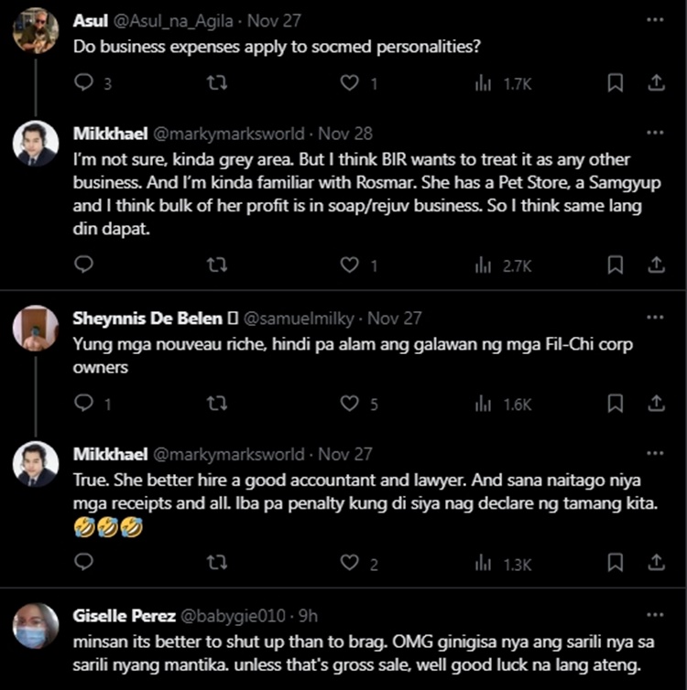The width and height of the screenshot is (687, 690).
Task: Bookmark Asul's tweet
Action: [616, 83]
